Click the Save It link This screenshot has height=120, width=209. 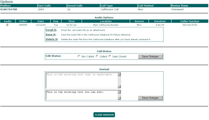(51, 35)
